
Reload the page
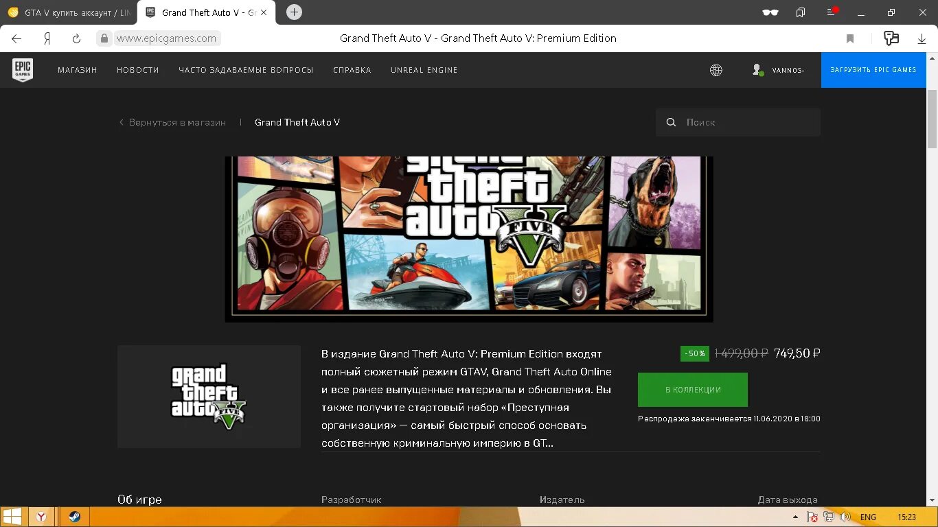click(x=77, y=38)
